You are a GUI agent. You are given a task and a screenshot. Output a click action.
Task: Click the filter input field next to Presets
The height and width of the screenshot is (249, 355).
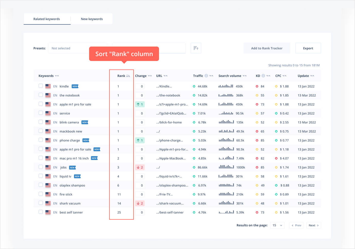pos(149,48)
